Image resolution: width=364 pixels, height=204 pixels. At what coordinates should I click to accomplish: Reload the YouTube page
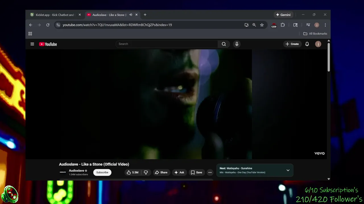pyautogui.click(x=48, y=25)
